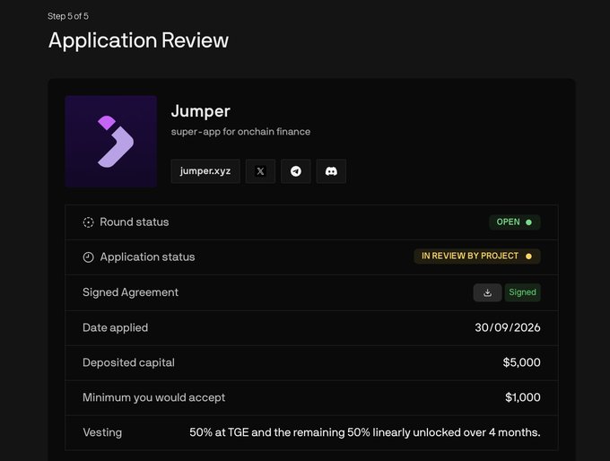The height and width of the screenshot is (461, 610).
Task: Click the 'Deposited capital' label
Action: [128, 363]
